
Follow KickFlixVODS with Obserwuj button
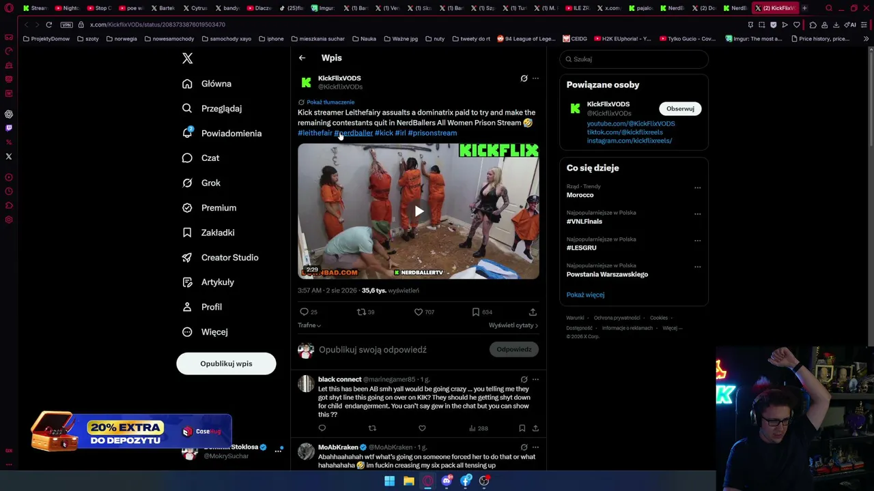[x=680, y=108]
